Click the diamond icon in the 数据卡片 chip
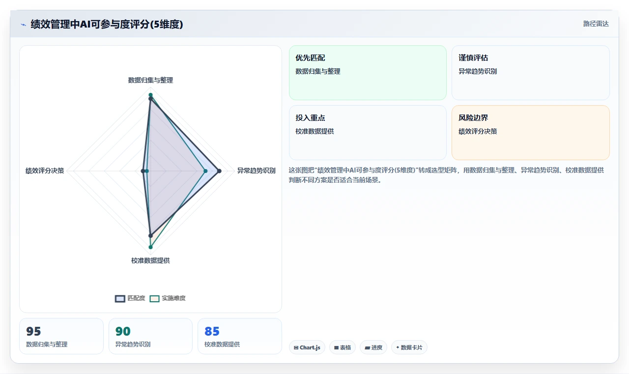 398,347
